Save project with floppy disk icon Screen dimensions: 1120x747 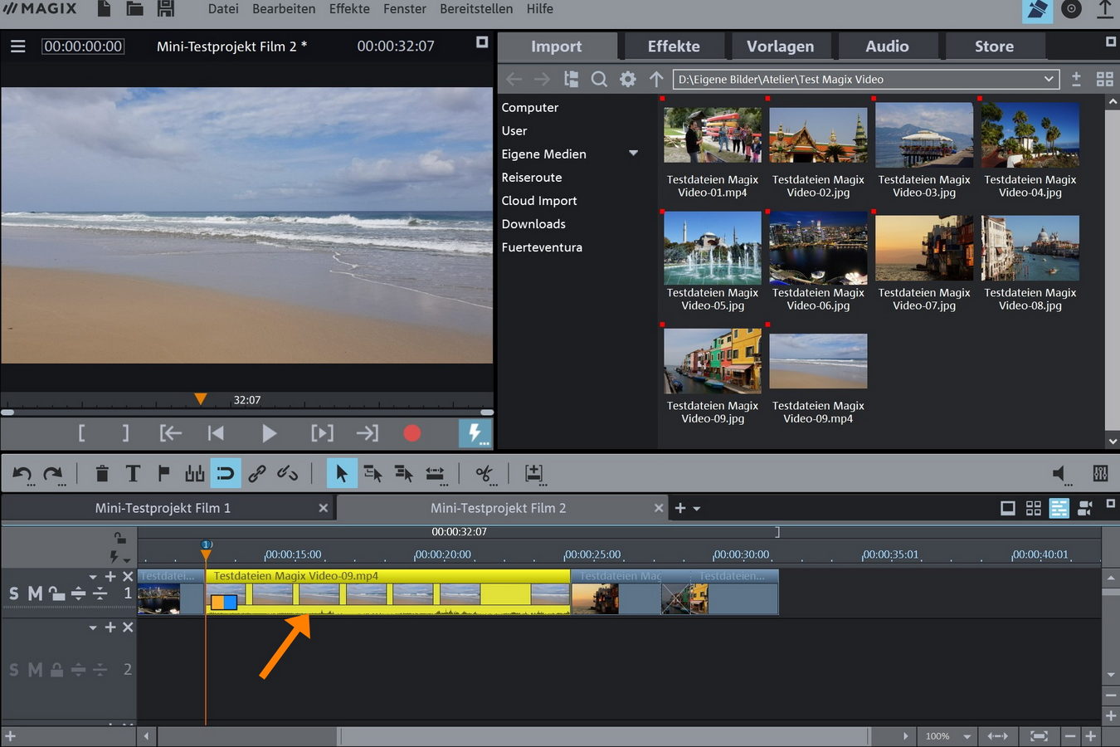click(166, 9)
